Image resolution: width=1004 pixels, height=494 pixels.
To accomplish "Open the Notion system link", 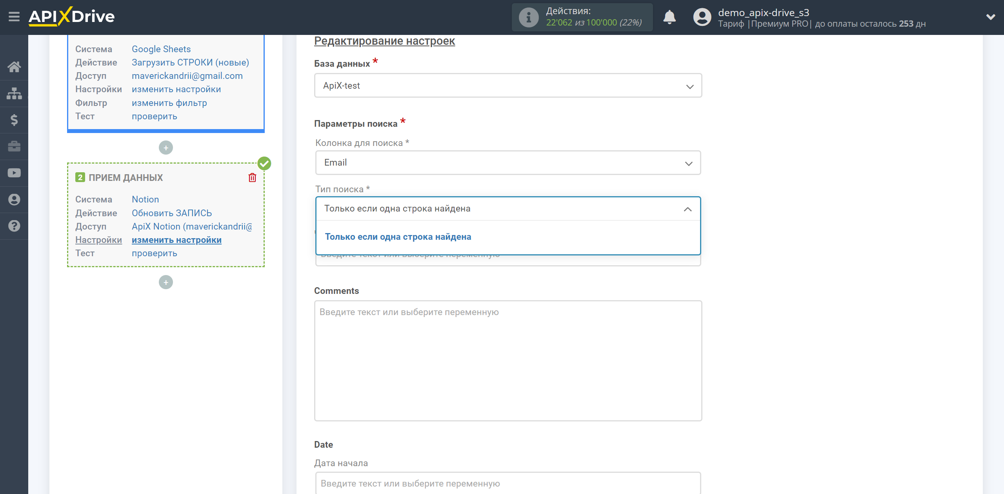I will pos(145,199).
